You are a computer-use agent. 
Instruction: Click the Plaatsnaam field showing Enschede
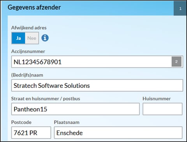[x=118, y=133]
